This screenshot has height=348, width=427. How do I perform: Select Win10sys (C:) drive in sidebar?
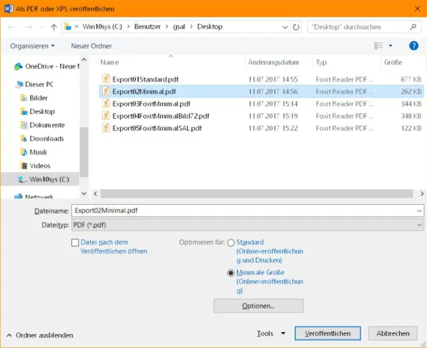click(49, 179)
